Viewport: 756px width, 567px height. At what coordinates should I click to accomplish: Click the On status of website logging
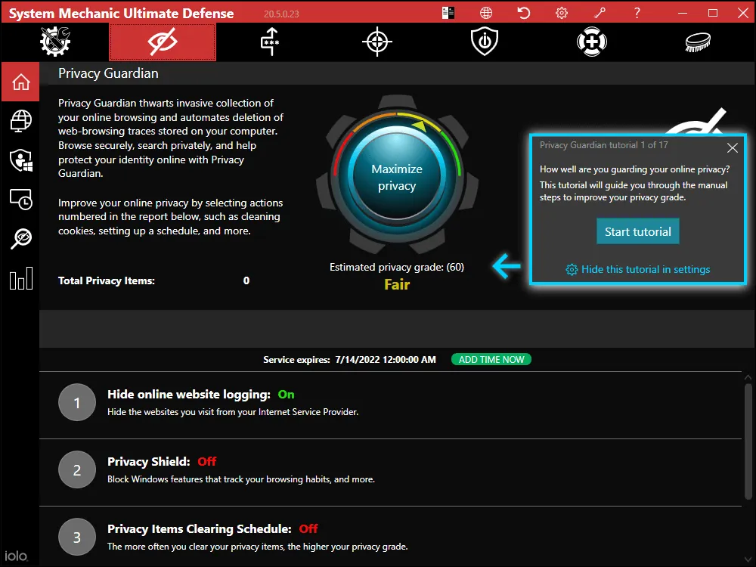click(286, 395)
